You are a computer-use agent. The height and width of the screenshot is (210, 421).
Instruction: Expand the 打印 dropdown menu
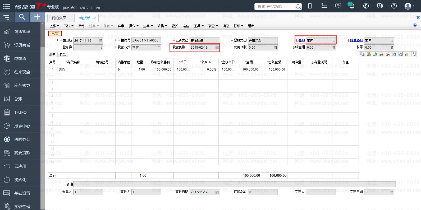[238, 26]
